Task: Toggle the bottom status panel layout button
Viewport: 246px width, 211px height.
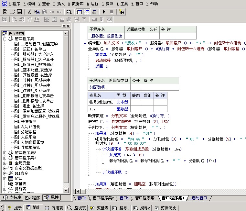Action: tap(87, 12)
